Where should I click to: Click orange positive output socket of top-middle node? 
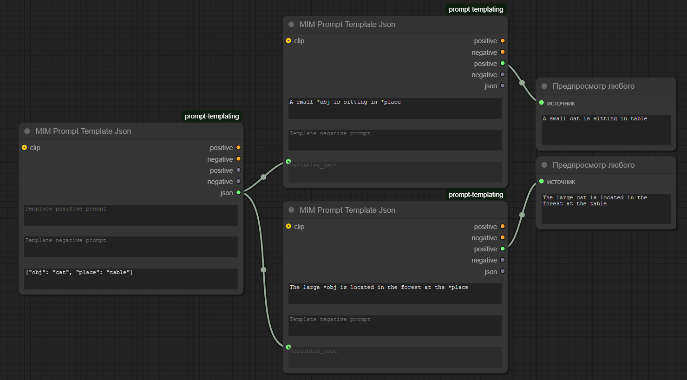503,40
